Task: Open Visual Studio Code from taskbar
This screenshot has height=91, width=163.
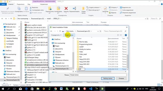Action: click(91, 89)
